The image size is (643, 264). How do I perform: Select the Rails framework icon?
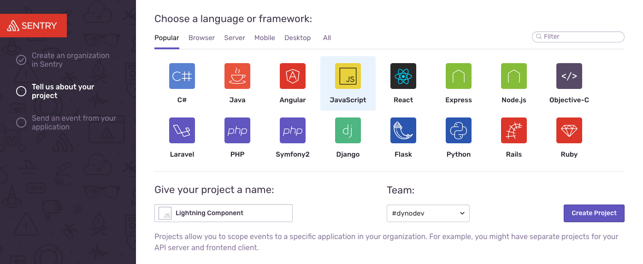click(514, 130)
